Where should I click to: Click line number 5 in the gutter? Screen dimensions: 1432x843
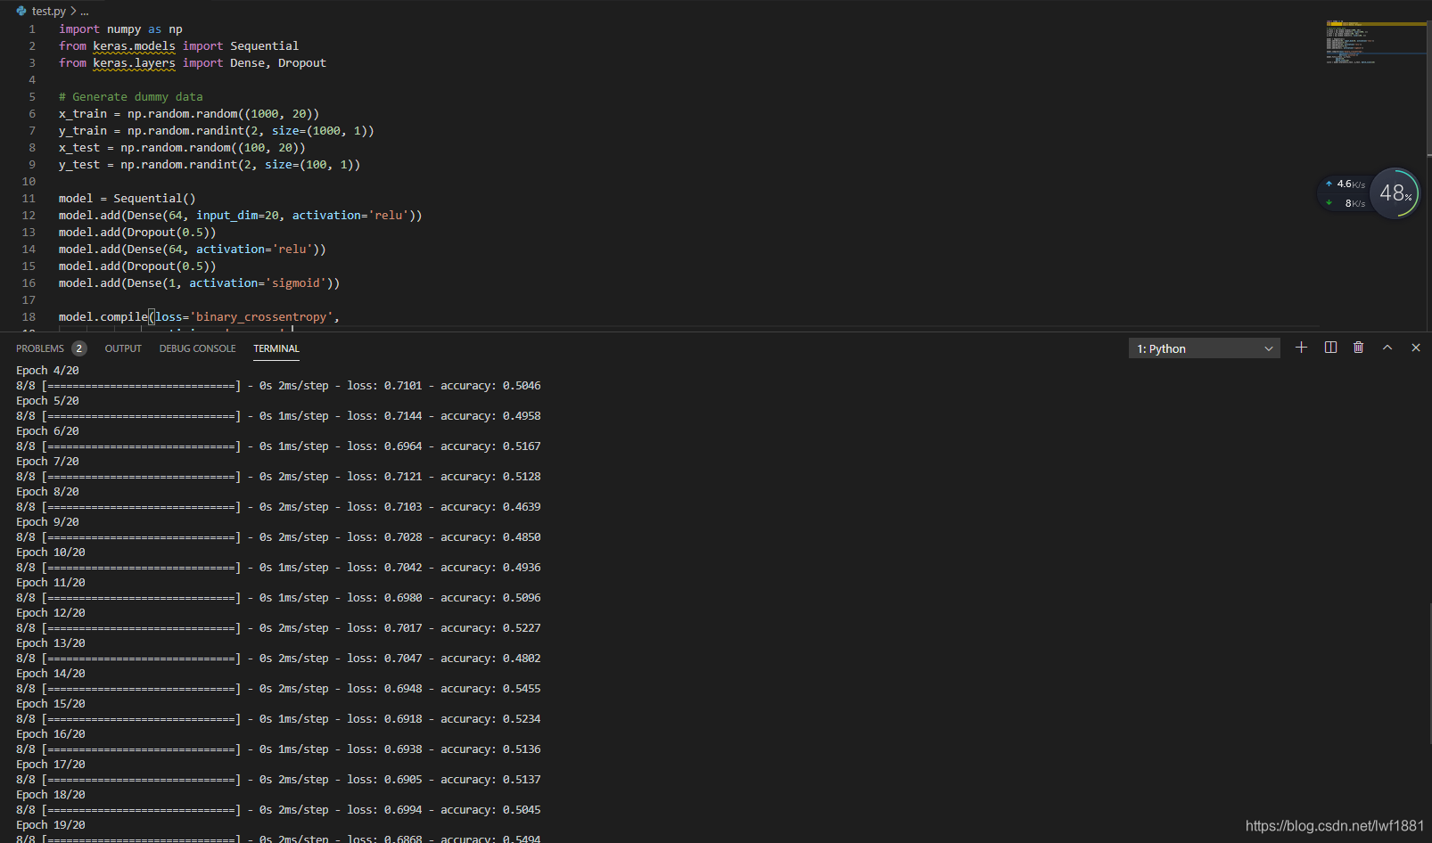pyautogui.click(x=32, y=96)
